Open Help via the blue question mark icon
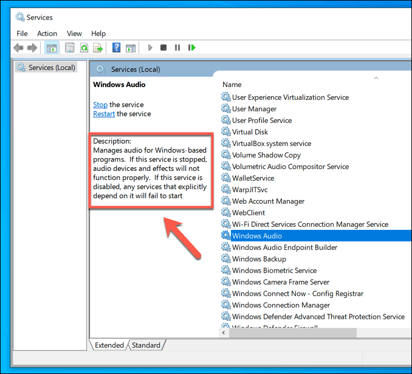This screenshot has height=374, width=412. click(116, 47)
